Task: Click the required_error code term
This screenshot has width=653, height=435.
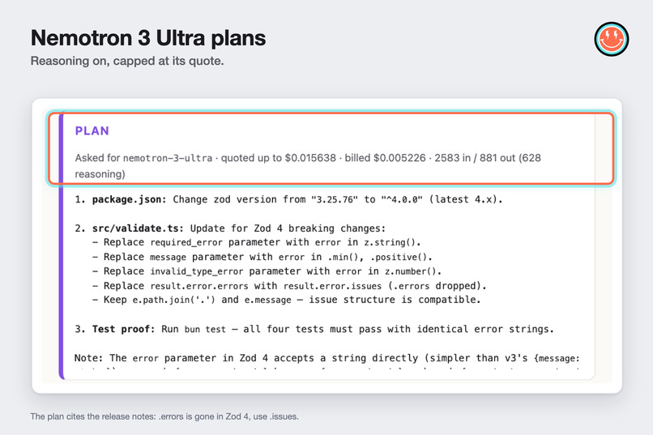Action: (x=186, y=242)
